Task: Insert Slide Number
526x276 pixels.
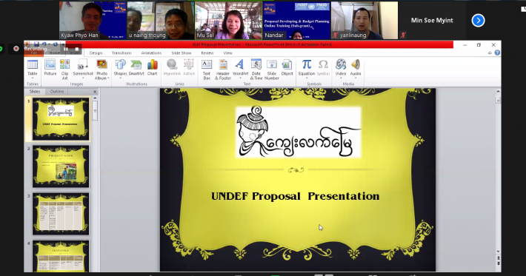Action: [x=271, y=70]
